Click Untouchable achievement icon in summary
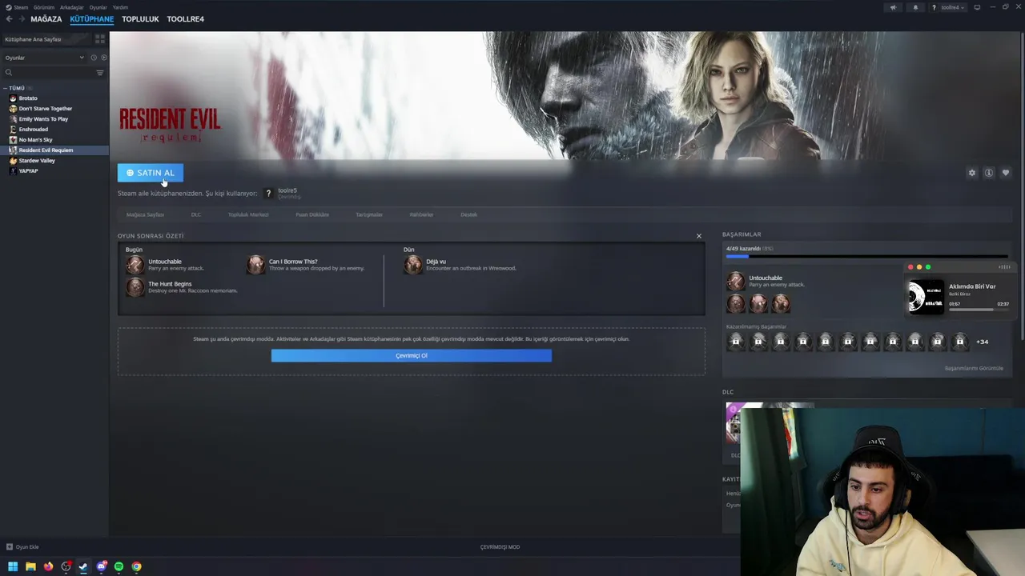This screenshot has height=576, width=1025. click(135, 265)
